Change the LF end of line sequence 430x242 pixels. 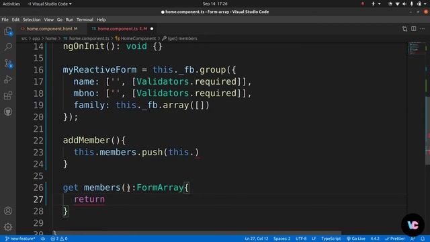[x=314, y=239]
